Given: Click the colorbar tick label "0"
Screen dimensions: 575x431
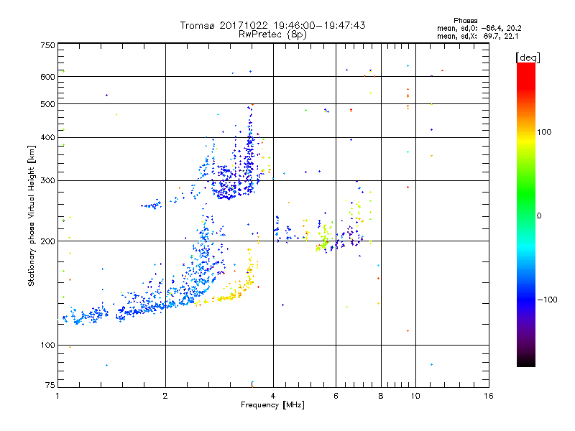Looking at the screenshot, I should [x=539, y=216].
